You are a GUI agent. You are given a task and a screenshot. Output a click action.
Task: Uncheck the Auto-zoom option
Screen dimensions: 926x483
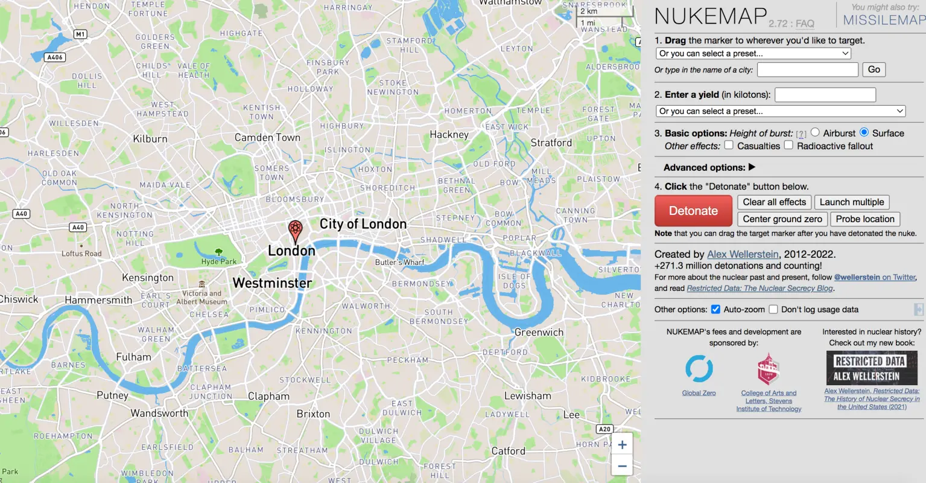pyautogui.click(x=715, y=309)
